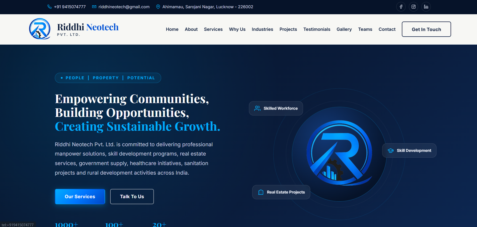477x227 pixels.
Task: Open the About menu item
Action: tap(191, 29)
